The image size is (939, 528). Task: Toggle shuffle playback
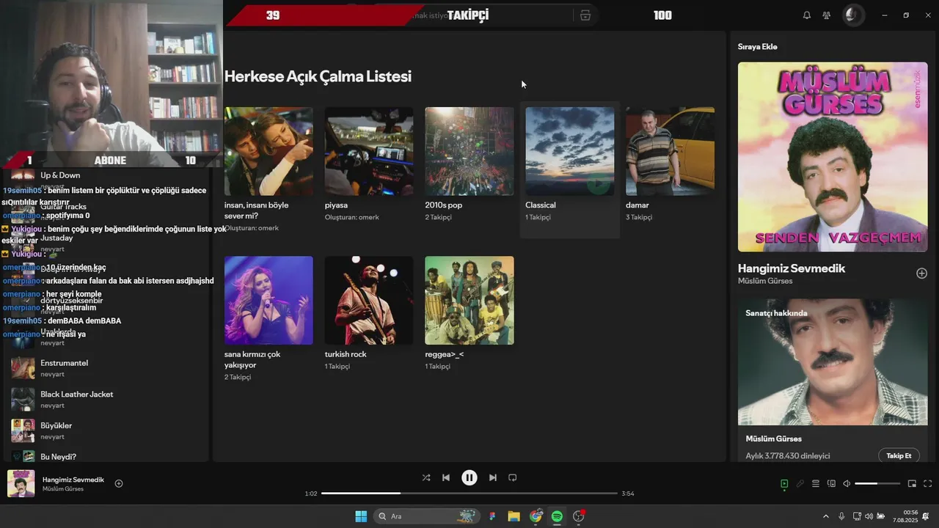[x=426, y=477]
